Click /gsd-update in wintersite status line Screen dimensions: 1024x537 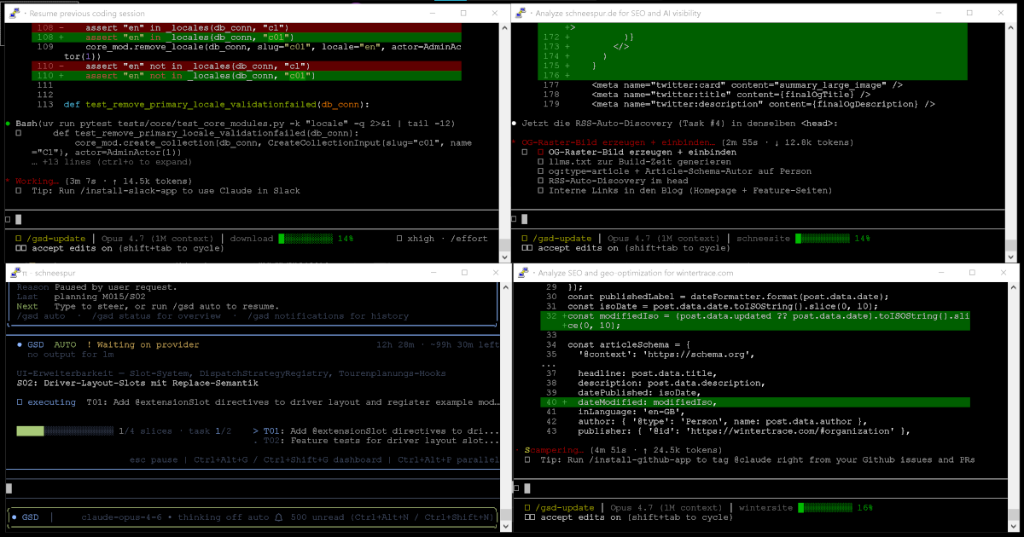point(567,507)
